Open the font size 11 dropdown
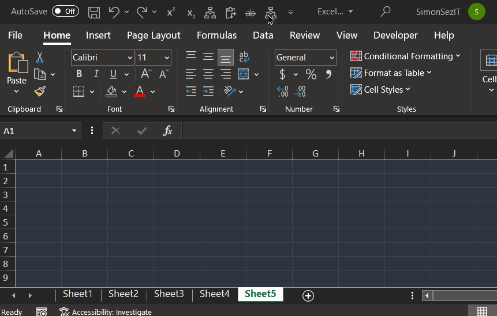 pyautogui.click(x=167, y=58)
